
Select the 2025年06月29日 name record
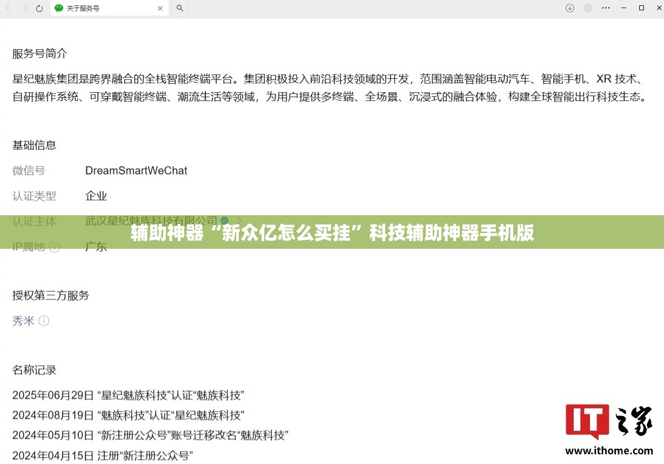click(129, 395)
